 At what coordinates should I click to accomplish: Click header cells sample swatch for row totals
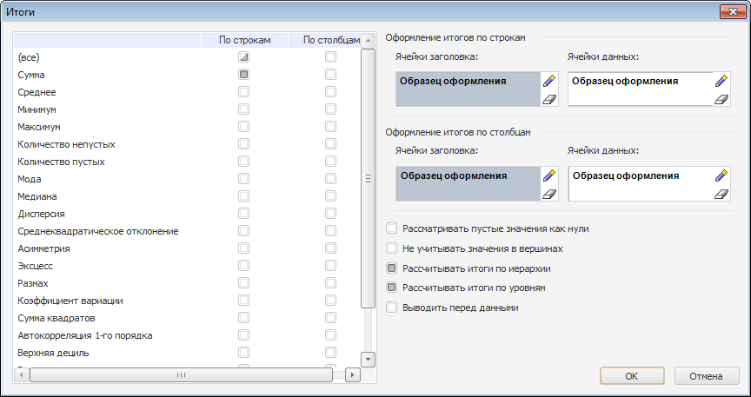pos(467,90)
